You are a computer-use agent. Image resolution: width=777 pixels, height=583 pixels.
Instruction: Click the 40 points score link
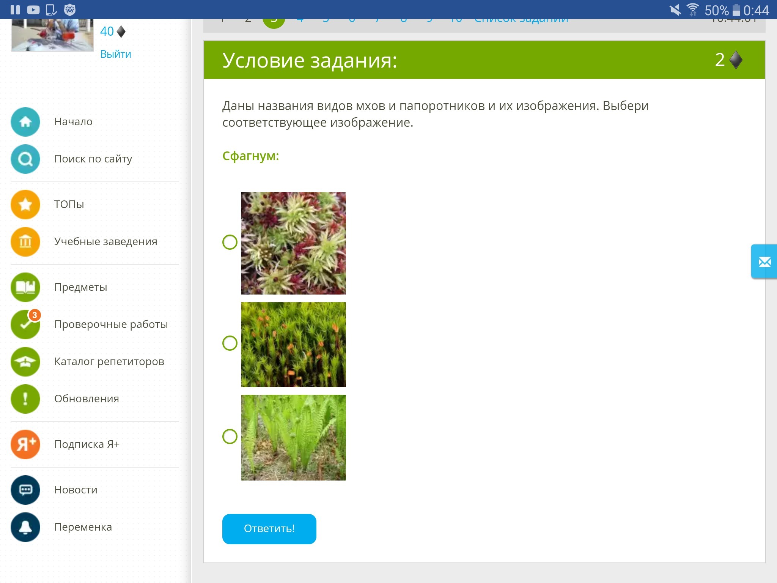[x=107, y=32]
